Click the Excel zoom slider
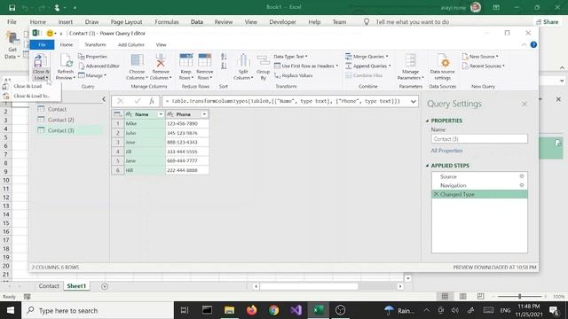This screenshot has height=319, width=568. (519, 297)
